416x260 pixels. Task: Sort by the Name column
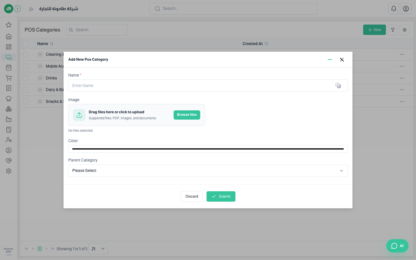point(45,44)
